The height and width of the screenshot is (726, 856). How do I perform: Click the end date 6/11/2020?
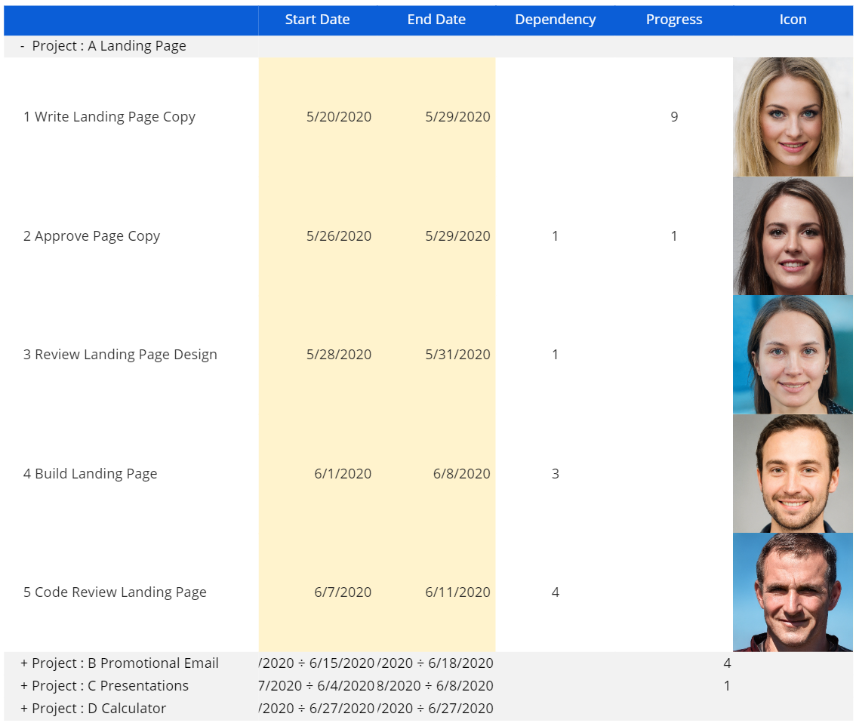(x=457, y=592)
